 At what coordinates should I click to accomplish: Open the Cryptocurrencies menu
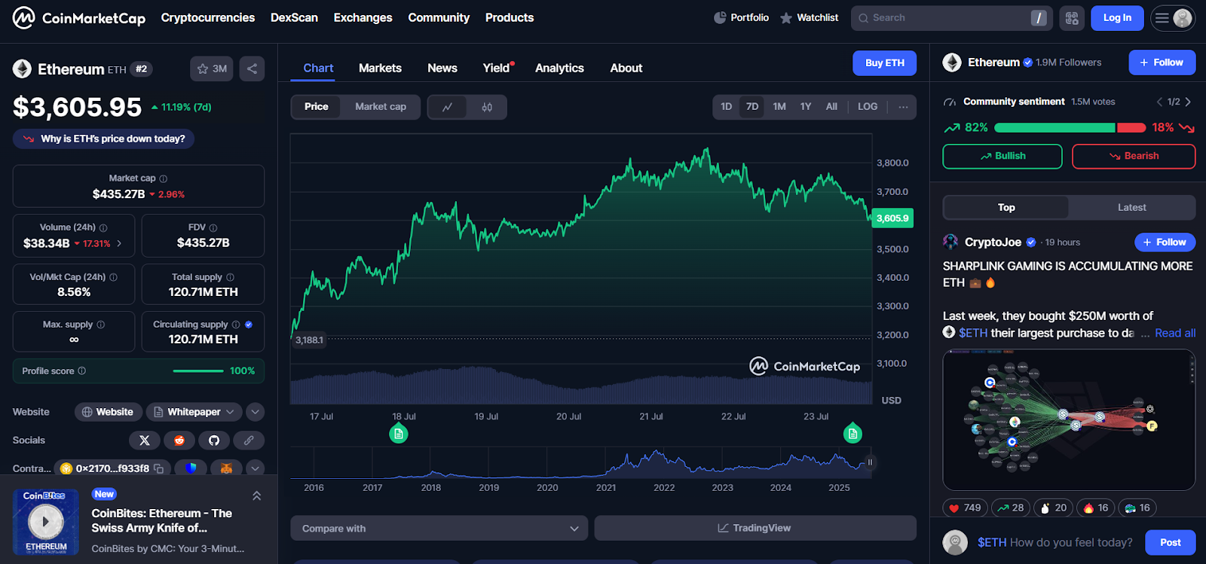(x=208, y=17)
